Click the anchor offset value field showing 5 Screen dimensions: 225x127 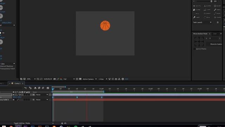pyautogui.click(x=213, y=38)
